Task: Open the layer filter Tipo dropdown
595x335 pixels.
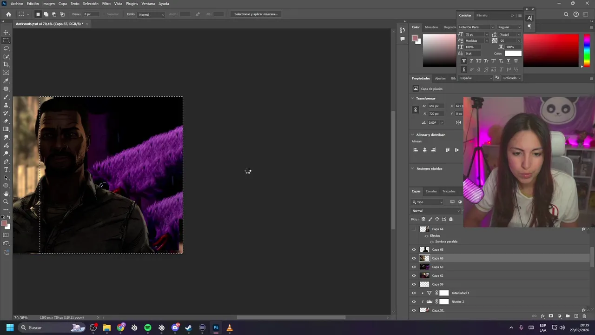Action: pos(428,202)
